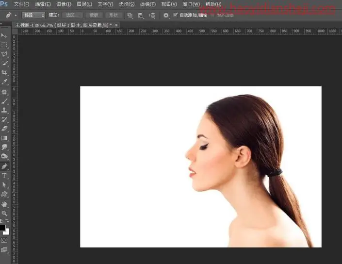
Task: Open path alignment options
Action: [141, 15]
